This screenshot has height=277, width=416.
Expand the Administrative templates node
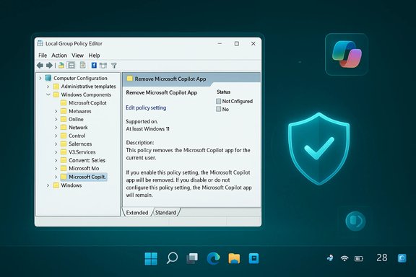48,87
